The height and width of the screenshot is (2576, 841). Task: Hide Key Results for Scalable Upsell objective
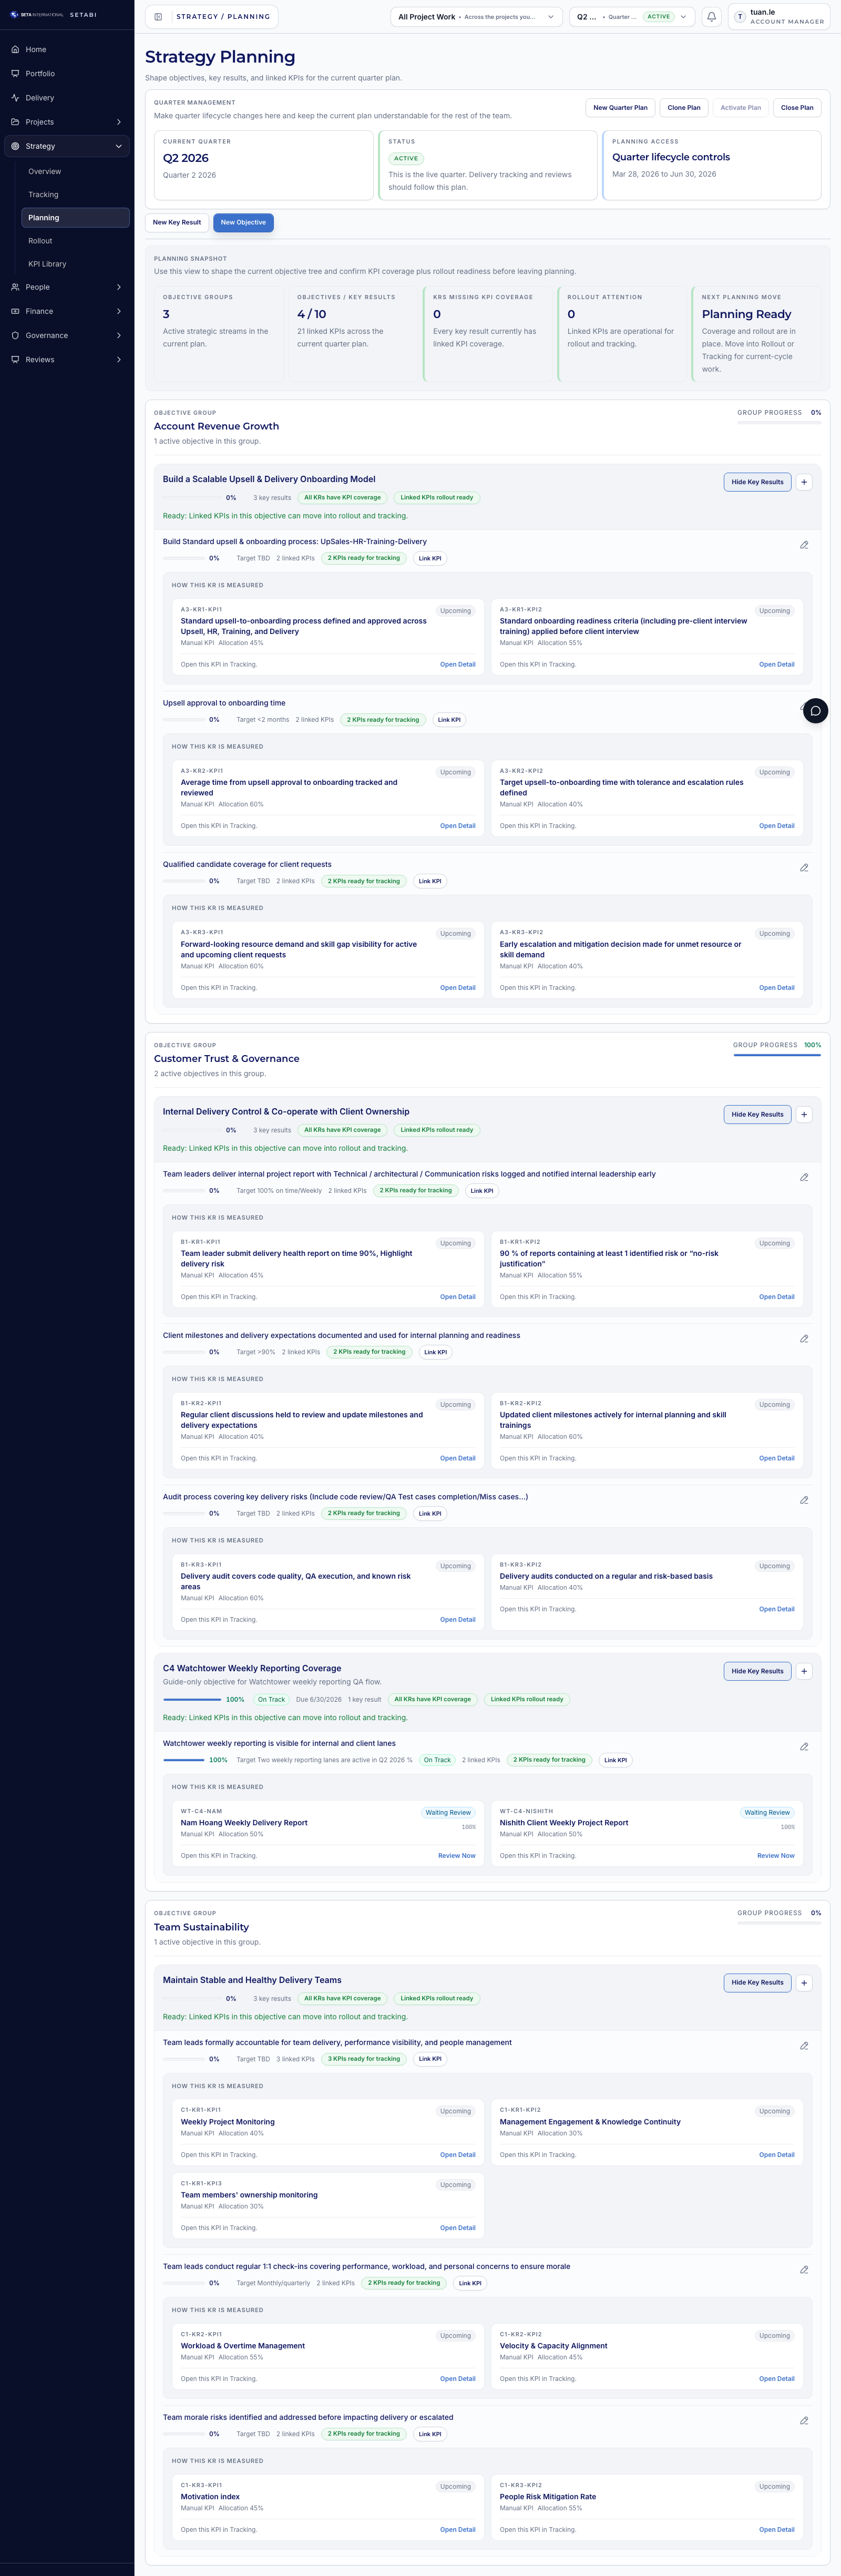click(x=757, y=482)
